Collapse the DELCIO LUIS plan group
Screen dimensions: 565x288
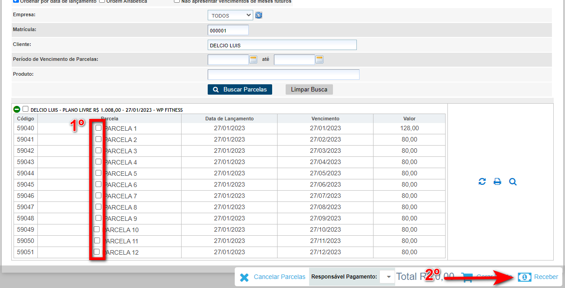[17, 109]
